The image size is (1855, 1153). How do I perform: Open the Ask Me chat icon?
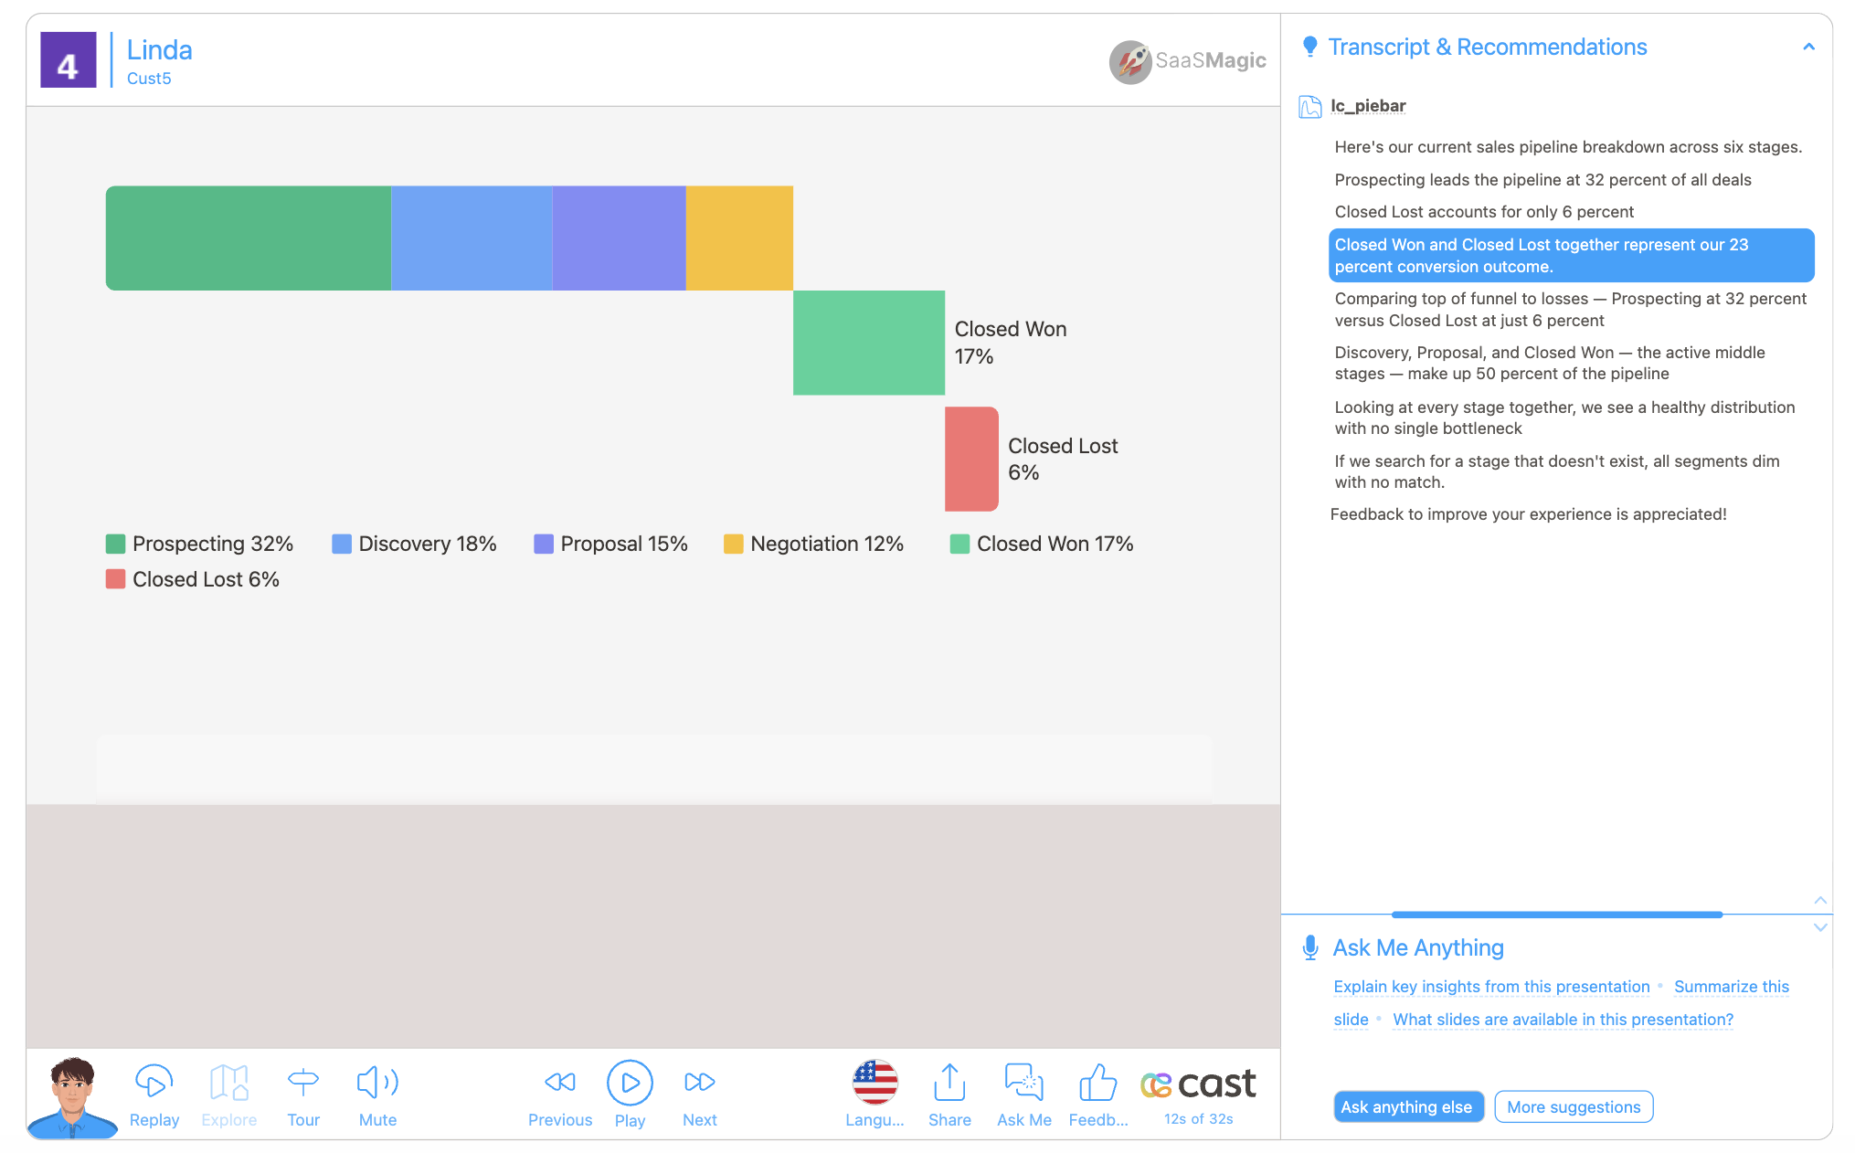(1023, 1083)
